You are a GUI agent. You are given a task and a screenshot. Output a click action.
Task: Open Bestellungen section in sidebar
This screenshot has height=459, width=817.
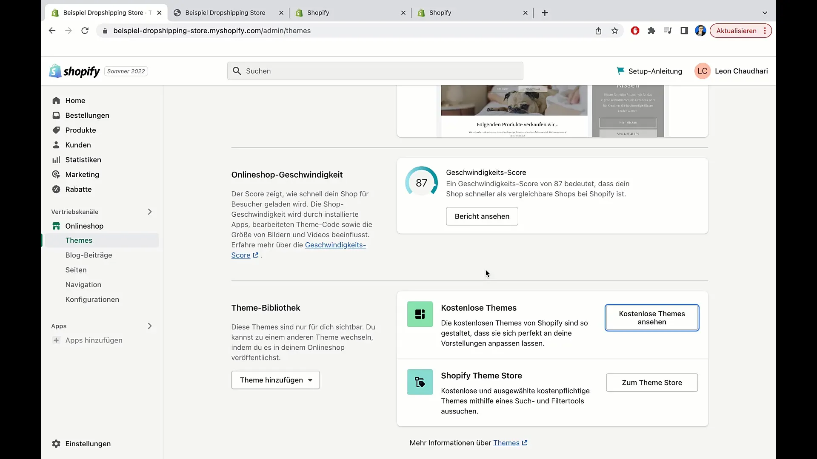pos(87,115)
